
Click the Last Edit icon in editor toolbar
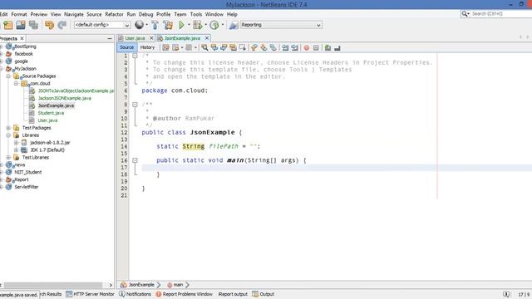pos(166,48)
